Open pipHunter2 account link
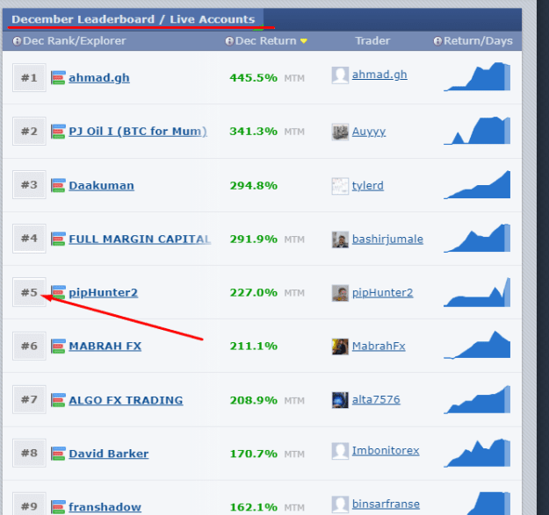This screenshot has height=515, width=549. pos(104,293)
